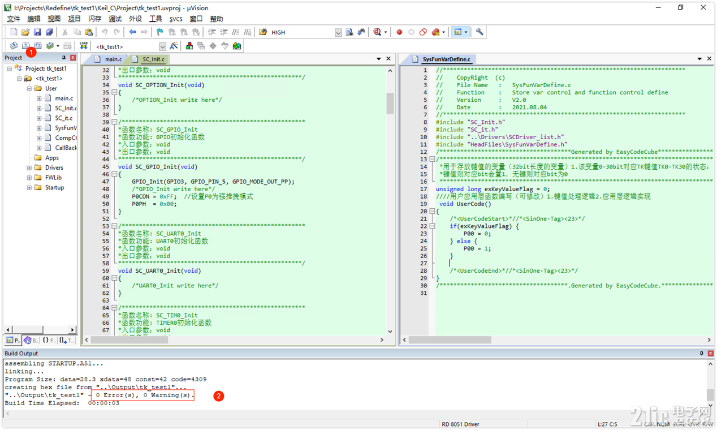The image size is (717, 430).
Task: Open the right editor's tab list dropdown arrow
Action: [699, 59]
